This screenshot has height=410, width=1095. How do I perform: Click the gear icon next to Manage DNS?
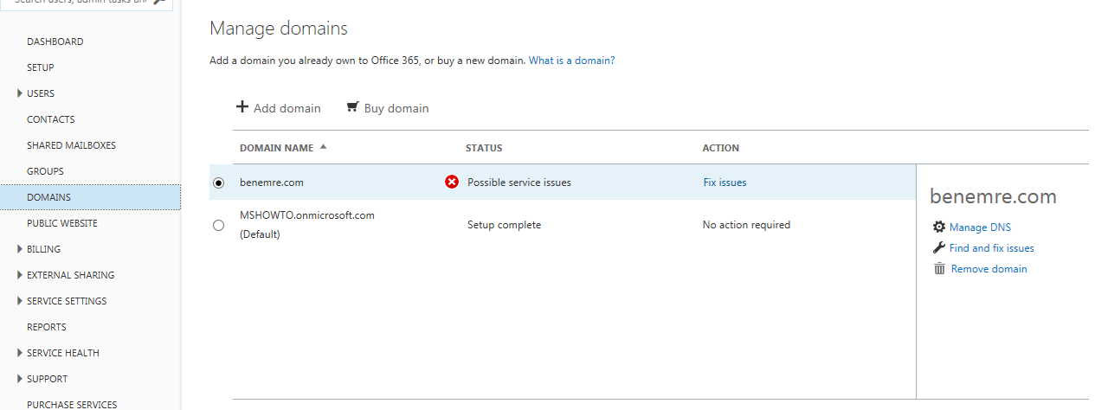pos(939,227)
